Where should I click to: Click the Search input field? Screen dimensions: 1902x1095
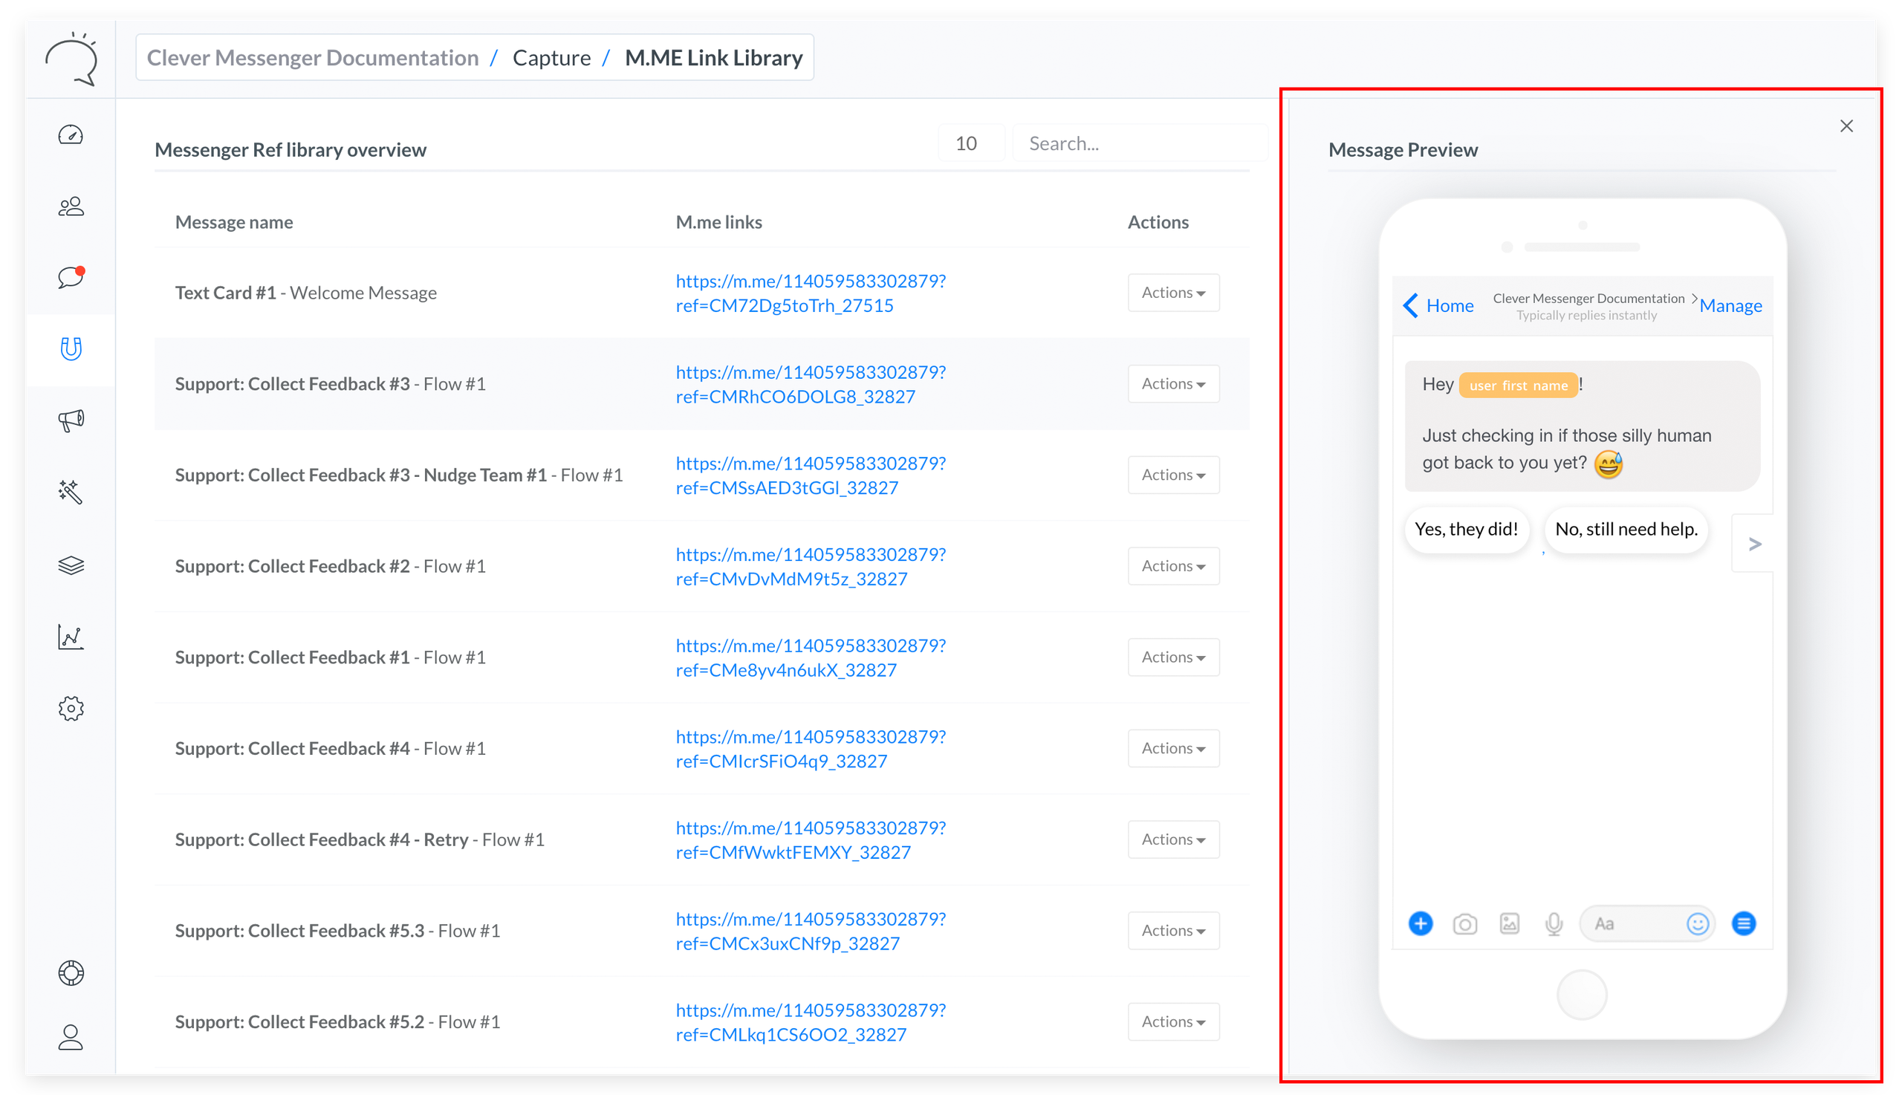1139,143
